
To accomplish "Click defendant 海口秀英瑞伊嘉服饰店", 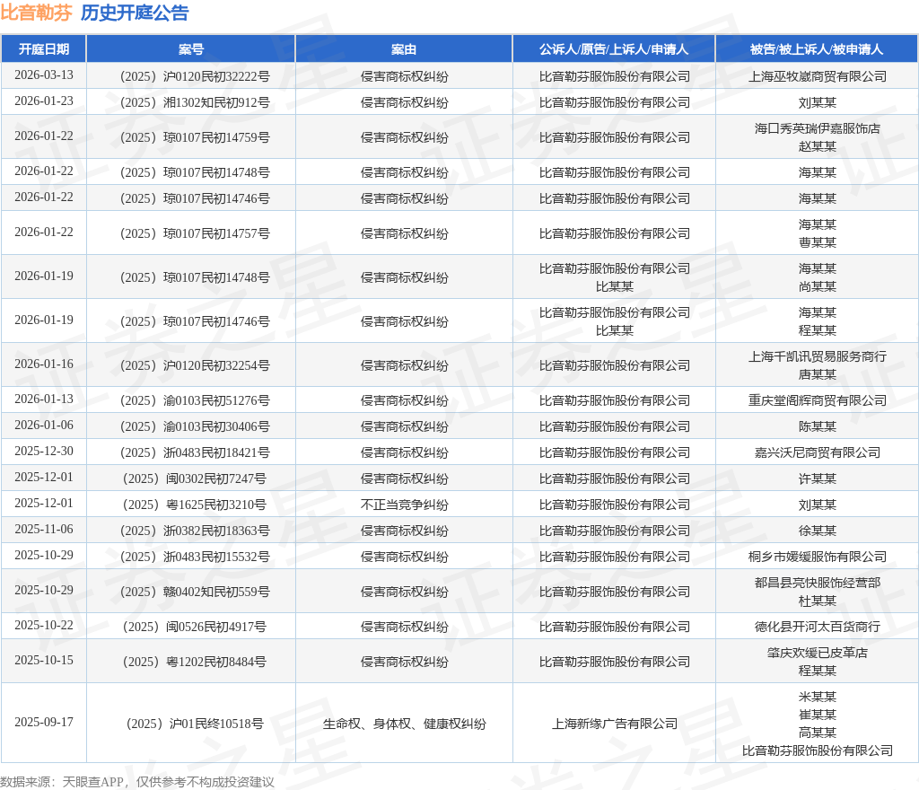I will tap(817, 128).
